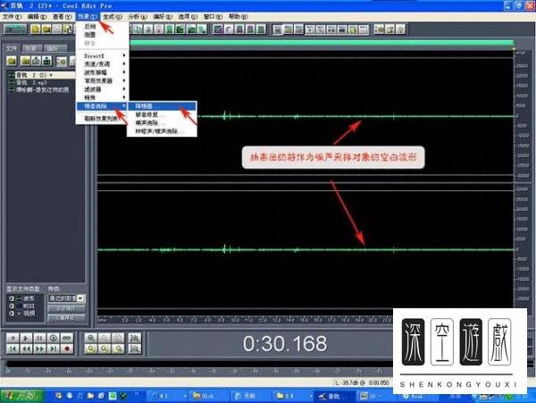Expand the 滤波器 submenu
Screen dimensions: 536x403
point(102,89)
